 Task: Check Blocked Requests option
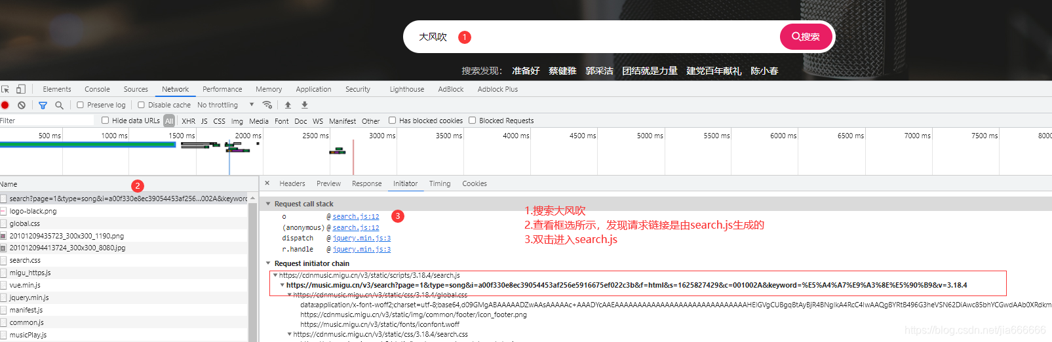click(472, 121)
